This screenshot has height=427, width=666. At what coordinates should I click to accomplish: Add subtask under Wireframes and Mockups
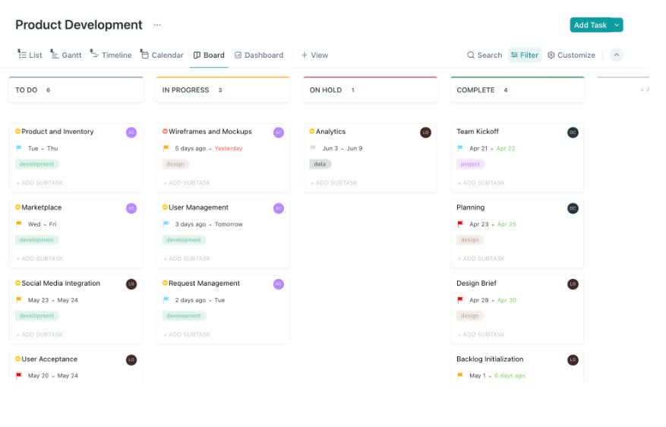(187, 182)
